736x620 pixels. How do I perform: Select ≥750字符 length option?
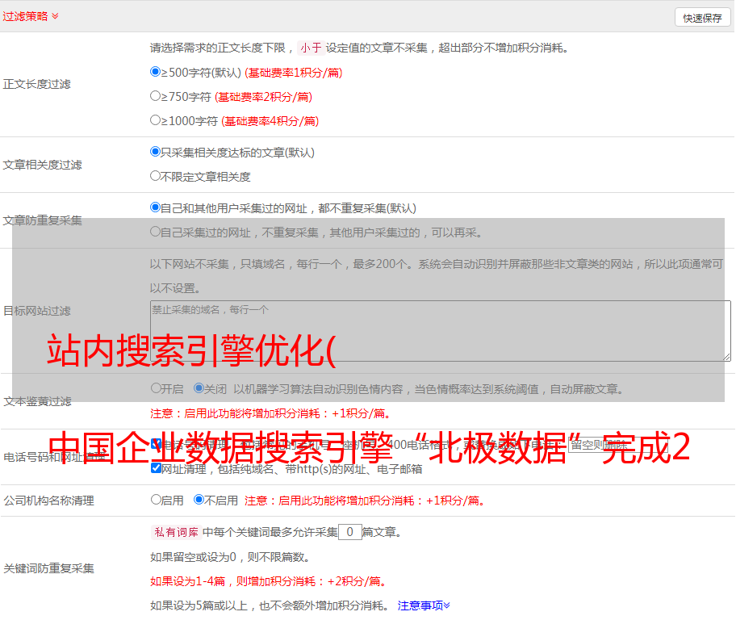(x=155, y=96)
